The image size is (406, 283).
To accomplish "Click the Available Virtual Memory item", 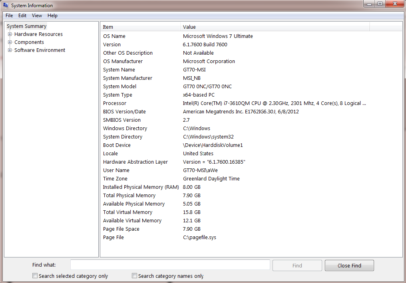I will pos(132,221).
